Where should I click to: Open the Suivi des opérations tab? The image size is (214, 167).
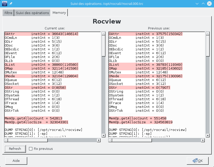click(x=32, y=13)
